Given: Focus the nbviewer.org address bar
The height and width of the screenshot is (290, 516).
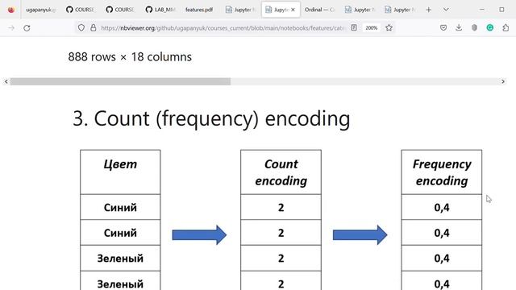Looking at the screenshot, I should click(223, 28).
